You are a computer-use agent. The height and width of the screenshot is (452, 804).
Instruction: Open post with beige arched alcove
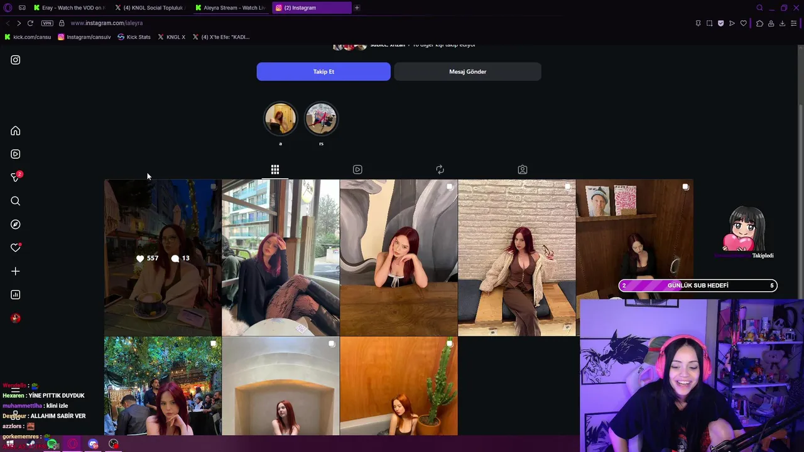coord(281,386)
